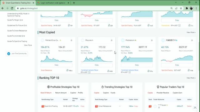200x112 pixels.
Task: Copy the rank 1 SHIB/USDT Spot Grid strategy
Action: click(x=82, y=106)
